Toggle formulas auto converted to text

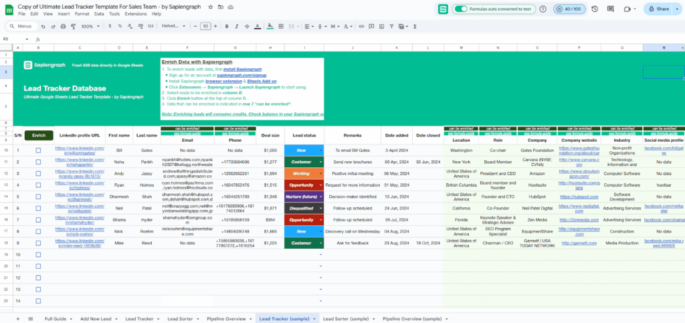(461, 9)
